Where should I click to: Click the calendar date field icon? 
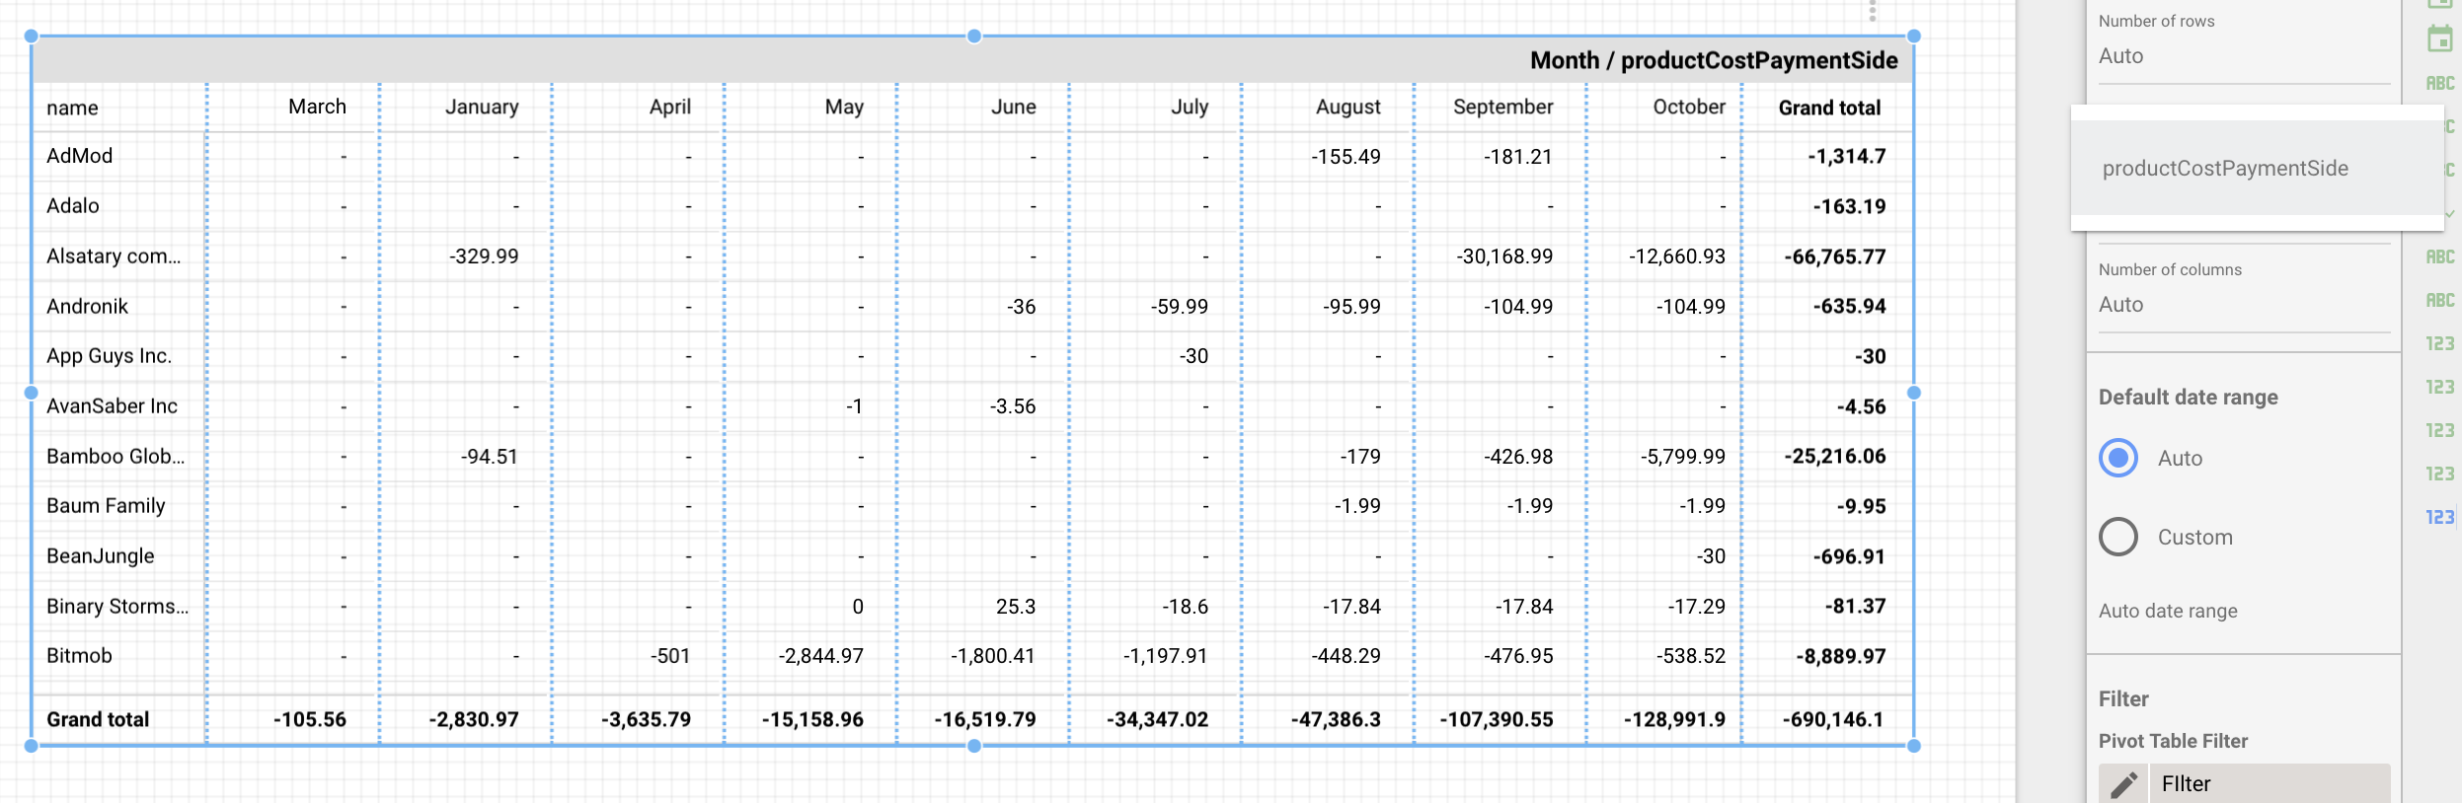2439,39
